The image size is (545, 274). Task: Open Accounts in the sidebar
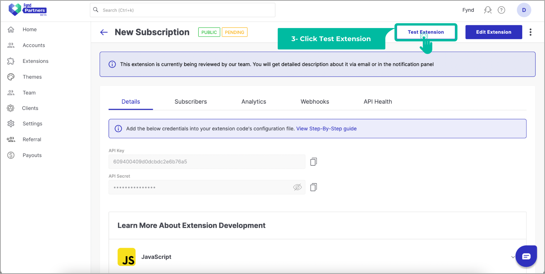34,45
